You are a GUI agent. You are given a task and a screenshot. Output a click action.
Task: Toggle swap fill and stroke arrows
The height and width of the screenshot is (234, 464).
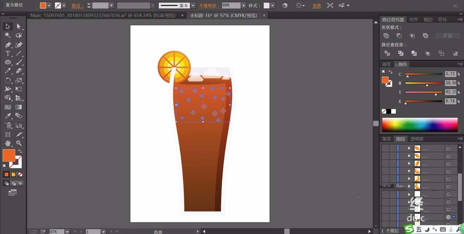point(20,151)
